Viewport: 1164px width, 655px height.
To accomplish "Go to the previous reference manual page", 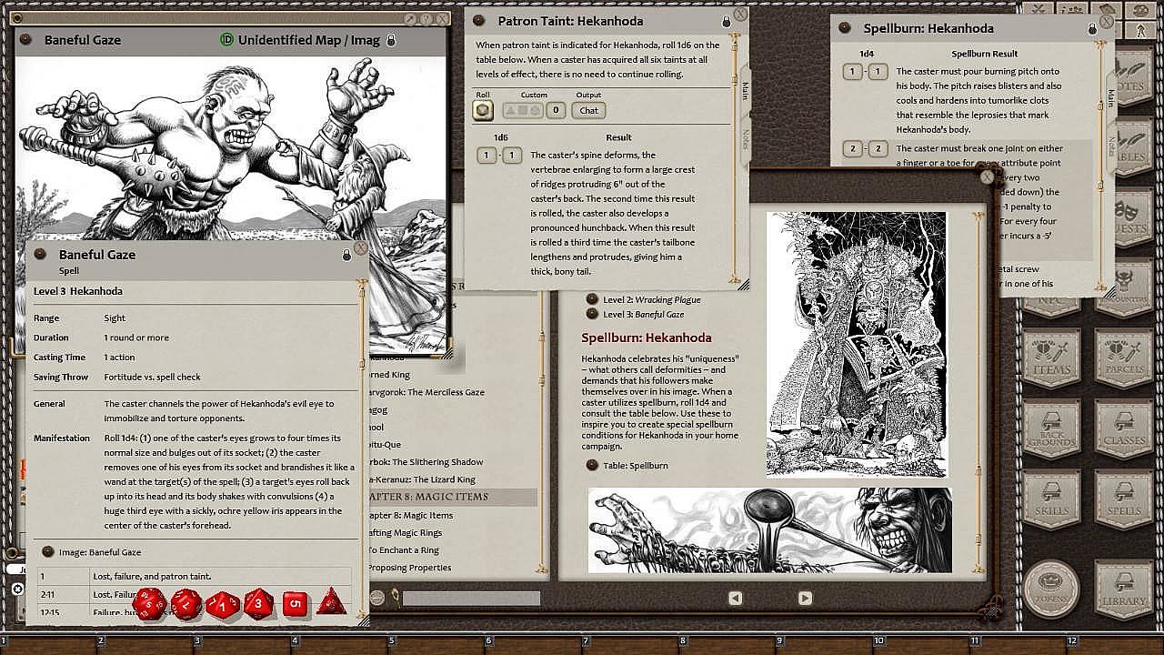I will point(736,598).
